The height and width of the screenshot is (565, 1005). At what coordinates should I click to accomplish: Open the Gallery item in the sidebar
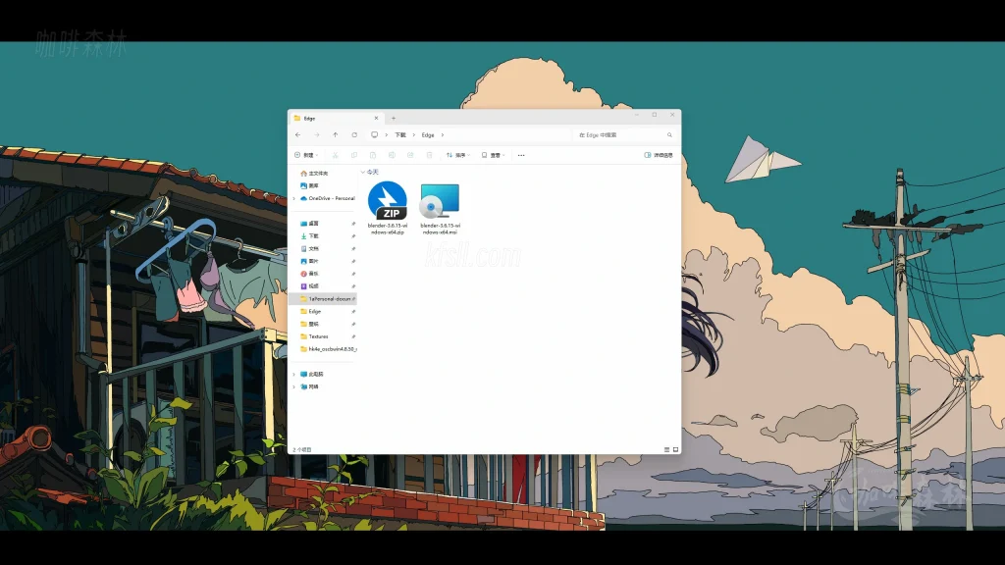[x=313, y=185]
